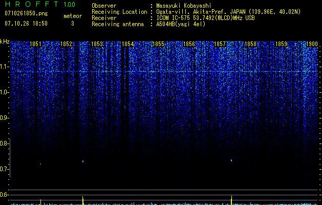
Task: Click the meteor count label
Action: 73,16
